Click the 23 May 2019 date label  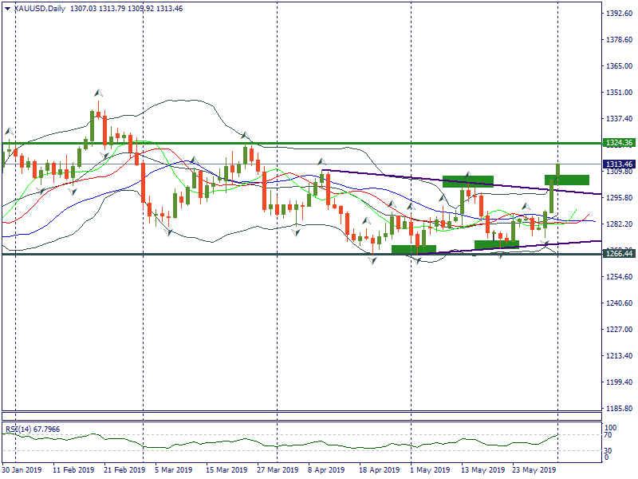[532, 470]
